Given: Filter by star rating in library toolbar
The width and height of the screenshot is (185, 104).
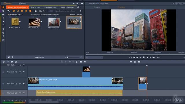Looking at the screenshot, I should tap(50, 11).
